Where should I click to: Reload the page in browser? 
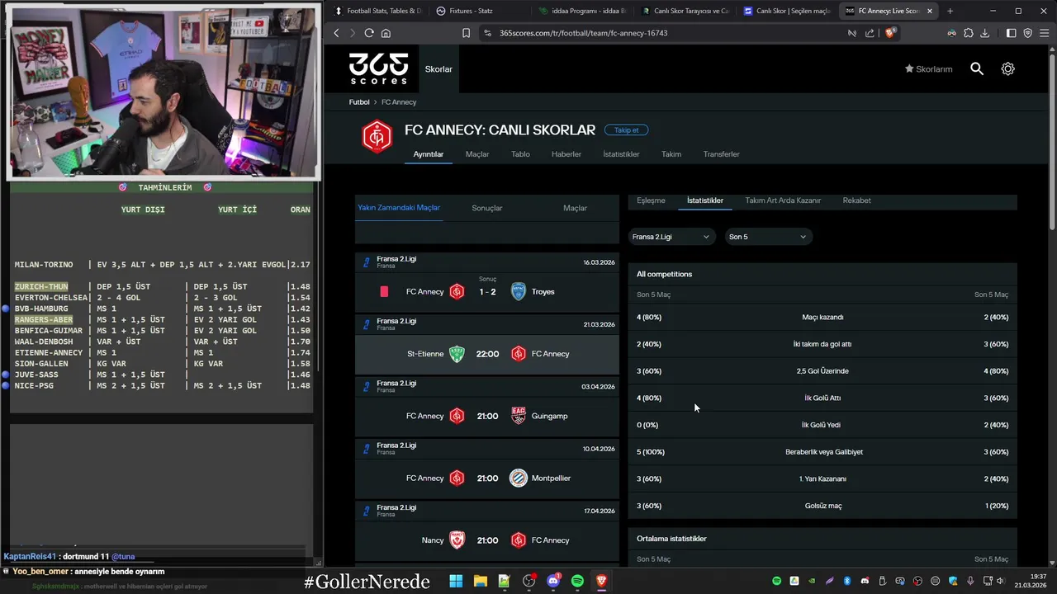pos(369,33)
